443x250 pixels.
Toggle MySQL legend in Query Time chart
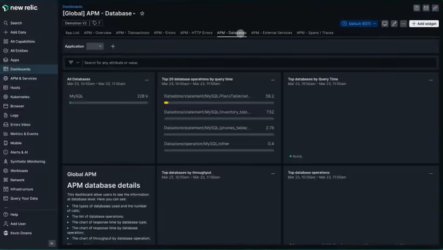pyautogui.click(x=296, y=156)
